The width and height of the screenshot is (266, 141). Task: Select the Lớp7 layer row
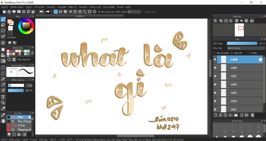pyautogui.click(x=238, y=76)
